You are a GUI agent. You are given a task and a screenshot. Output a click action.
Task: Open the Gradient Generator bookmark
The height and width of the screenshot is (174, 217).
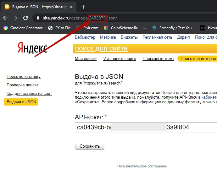tap(23, 28)
